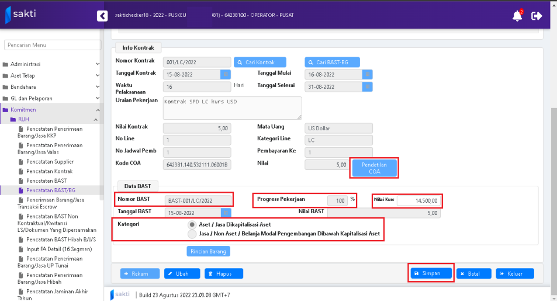Expand the Administrasi menu
The image size is (557, 302).
pos(51,64)
